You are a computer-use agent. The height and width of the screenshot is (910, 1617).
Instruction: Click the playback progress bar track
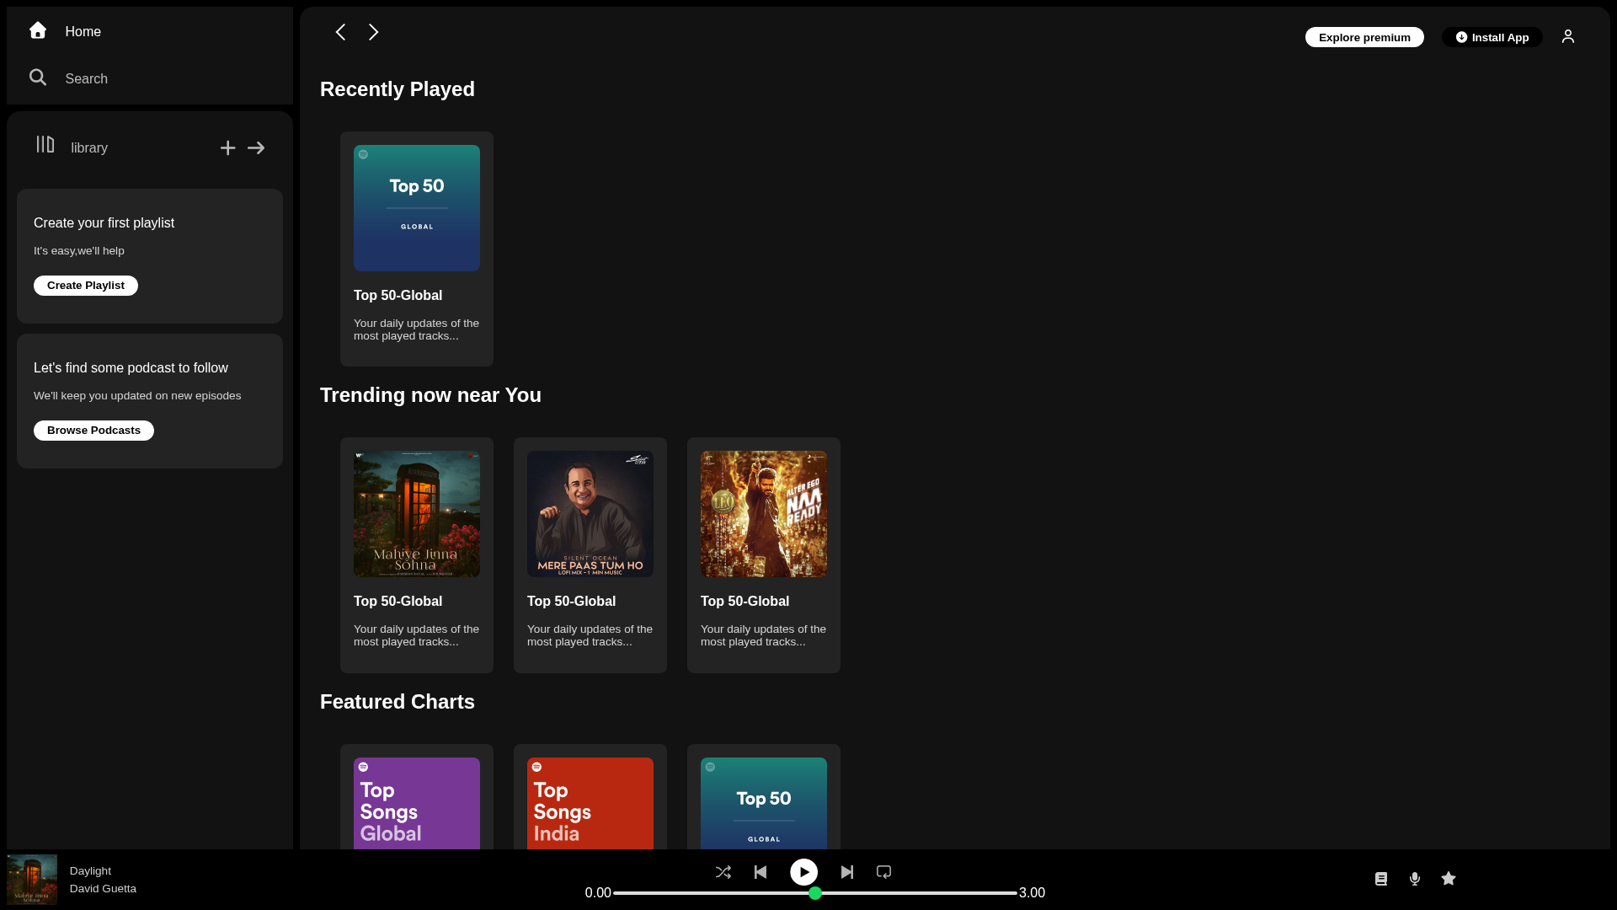click(815, 893)
